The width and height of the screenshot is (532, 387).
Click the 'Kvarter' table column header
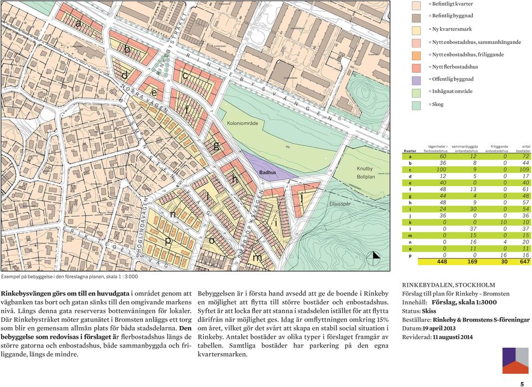click(410, 151)
